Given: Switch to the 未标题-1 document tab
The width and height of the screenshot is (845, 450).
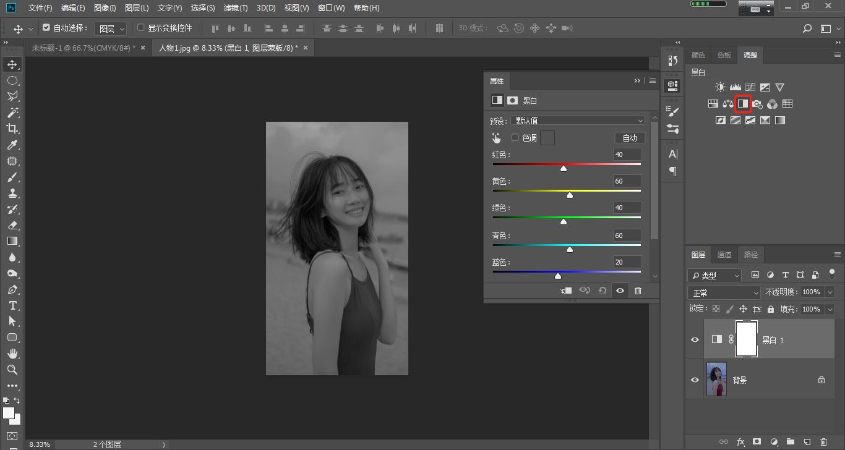Looking at the screenshot, I should (84, 48).
